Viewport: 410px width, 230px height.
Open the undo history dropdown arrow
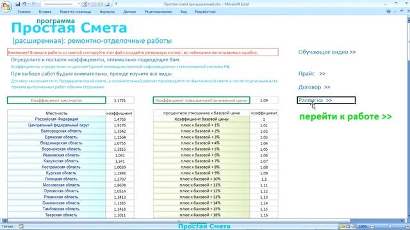(28, 4)
